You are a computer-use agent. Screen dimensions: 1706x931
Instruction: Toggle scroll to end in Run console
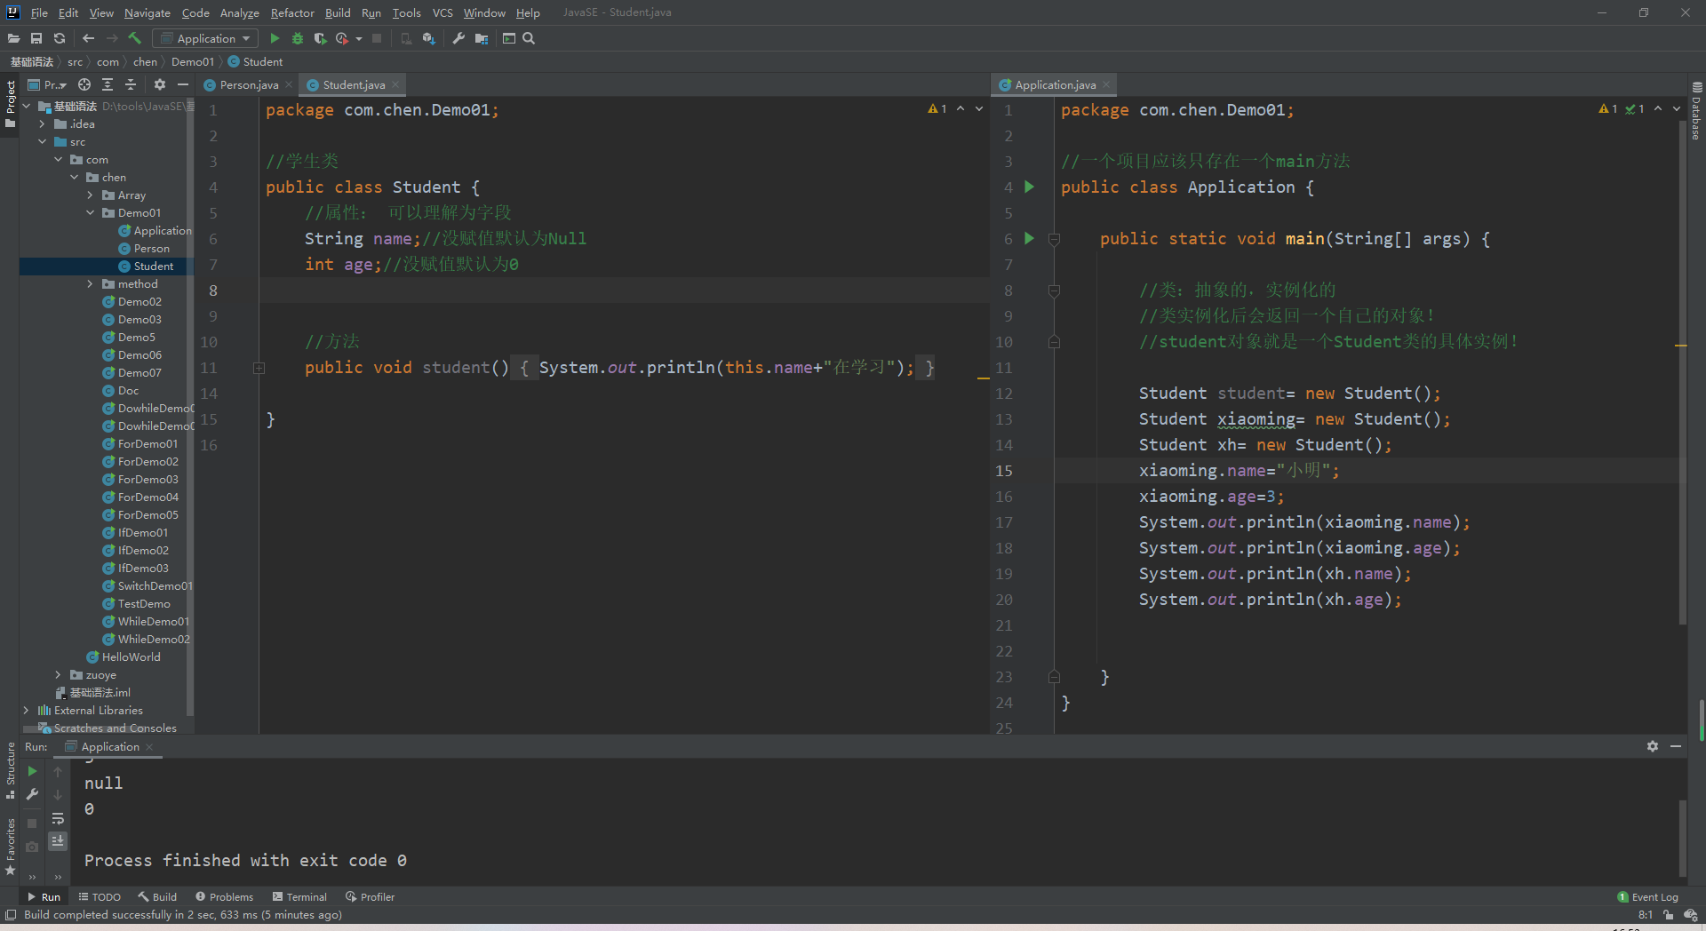[58, 840]
